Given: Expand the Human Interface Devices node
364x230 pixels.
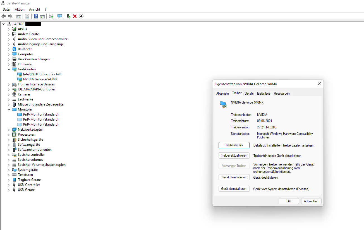Looking at the screenshot, I should 9,84.
